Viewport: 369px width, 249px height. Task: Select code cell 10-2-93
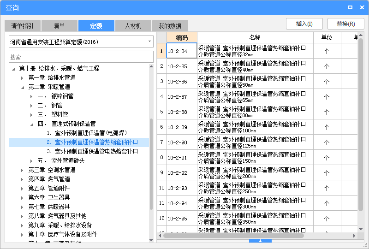182,188
